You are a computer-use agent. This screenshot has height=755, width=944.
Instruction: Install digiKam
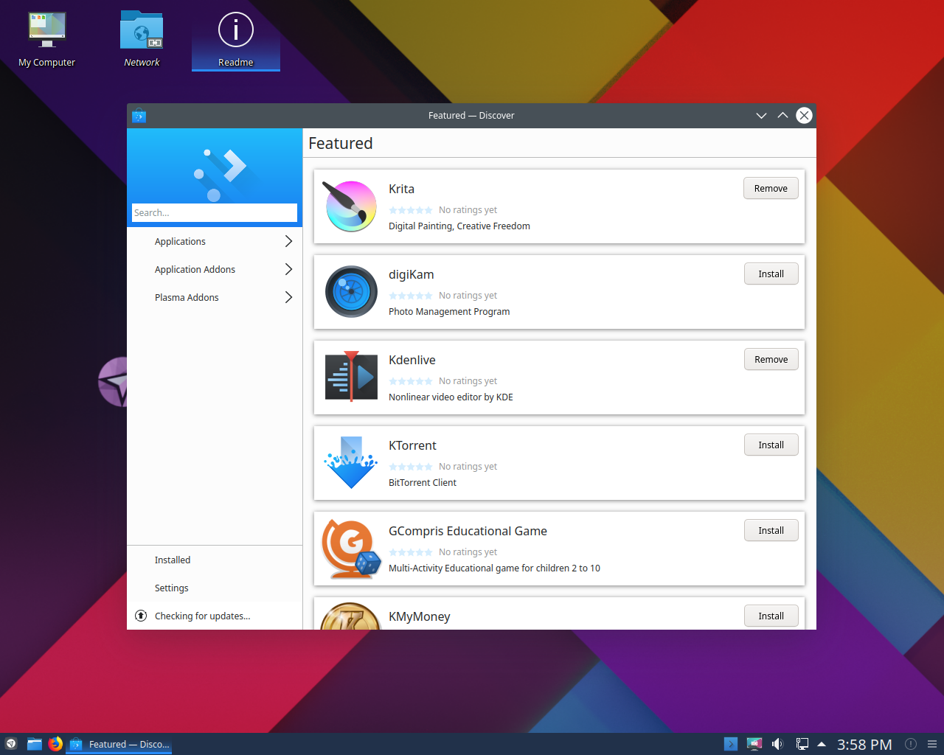[x=771, y=274]
